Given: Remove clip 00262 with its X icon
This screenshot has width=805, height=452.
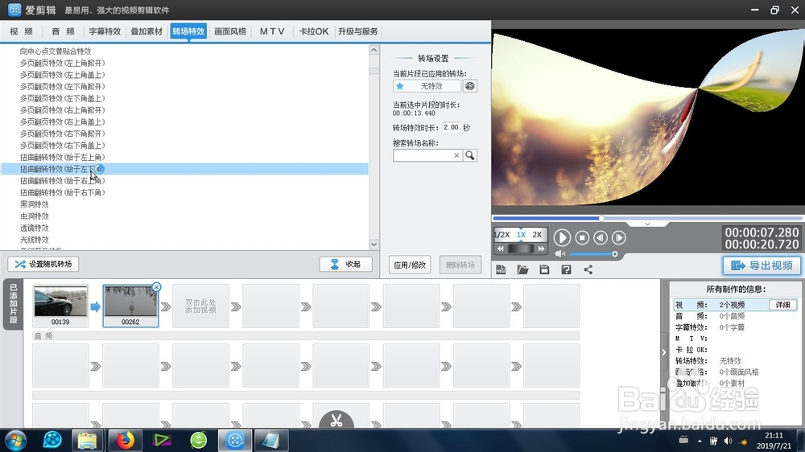Looking at the screenshot, I should click(x=157, y=287).
